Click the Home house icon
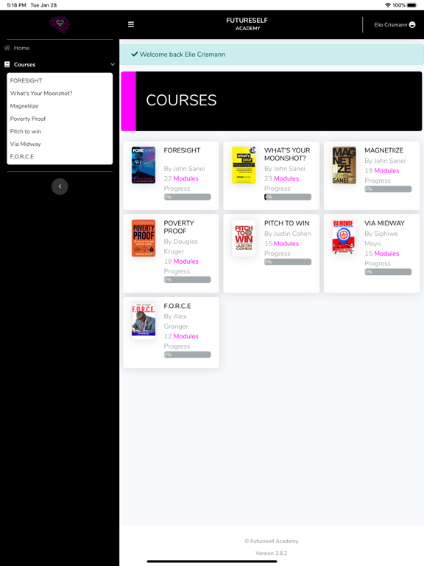424x566 pixels. tap(7, 48)
